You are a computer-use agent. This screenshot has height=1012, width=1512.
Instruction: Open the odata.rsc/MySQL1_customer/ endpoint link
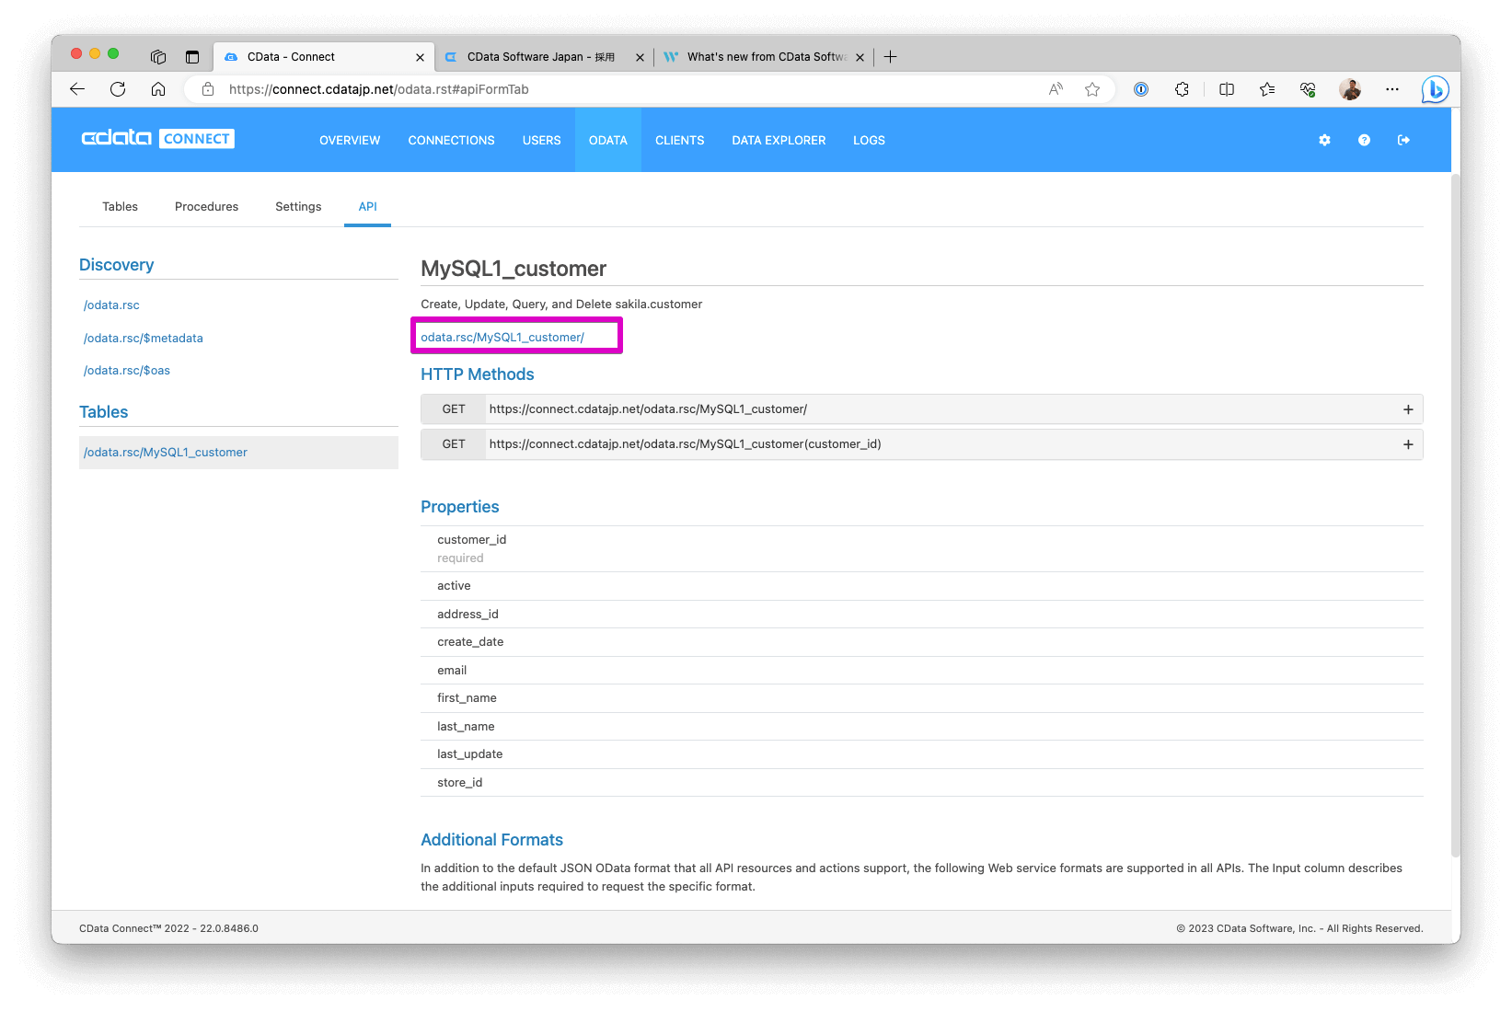click(x=502, y=338)
